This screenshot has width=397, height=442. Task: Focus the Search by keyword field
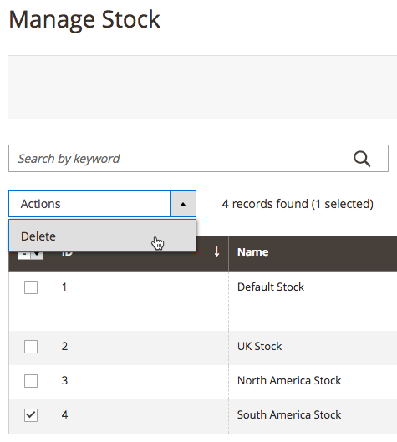point(198,159)
